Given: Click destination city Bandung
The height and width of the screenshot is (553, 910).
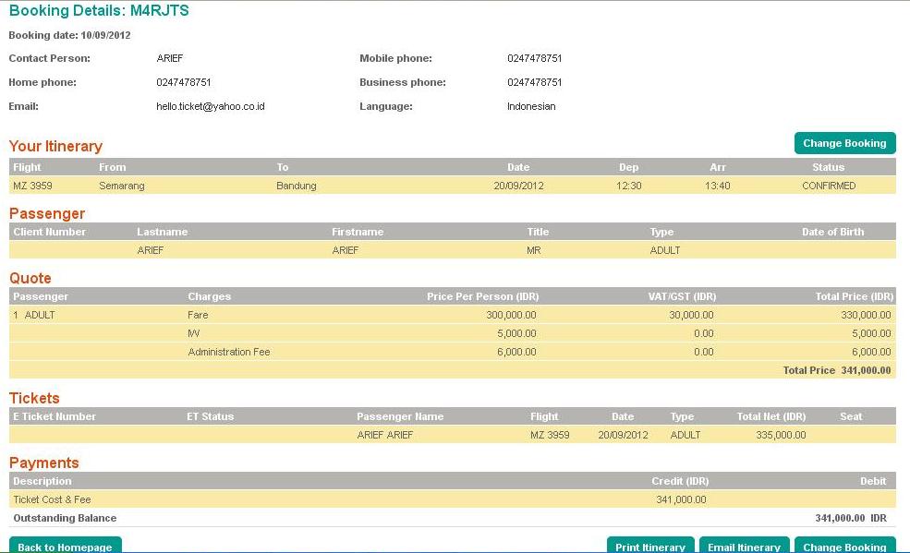Looking at the screenshot, I should click(x=296, y=186).
